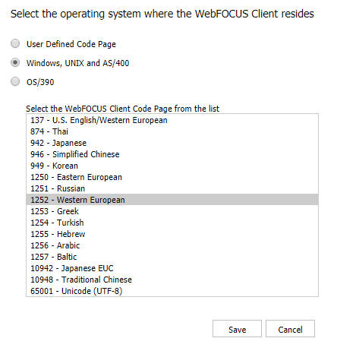Pick 942 - Japanese from the list

[172, 143]
